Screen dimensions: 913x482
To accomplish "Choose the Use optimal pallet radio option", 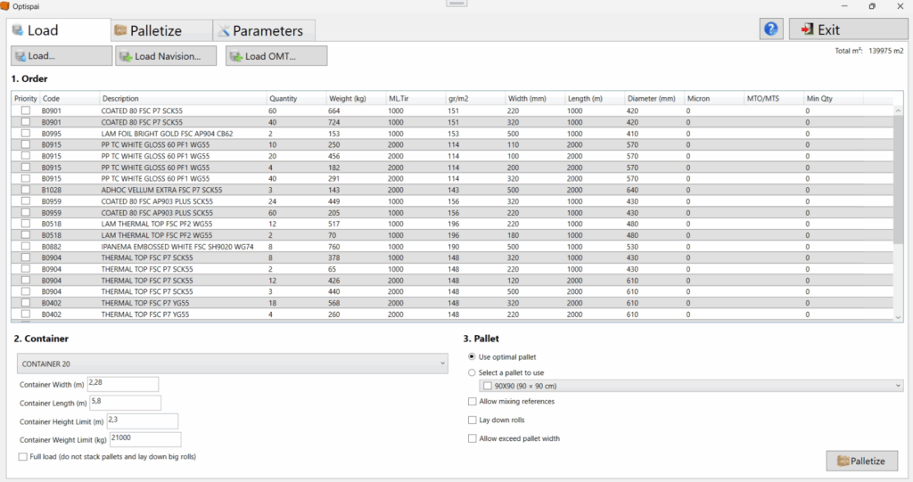I will pyautogui.click(x=473, y=356).
